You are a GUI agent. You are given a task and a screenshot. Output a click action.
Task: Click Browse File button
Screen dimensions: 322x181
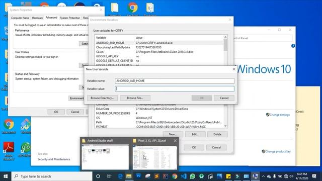[x=135, y=98]
